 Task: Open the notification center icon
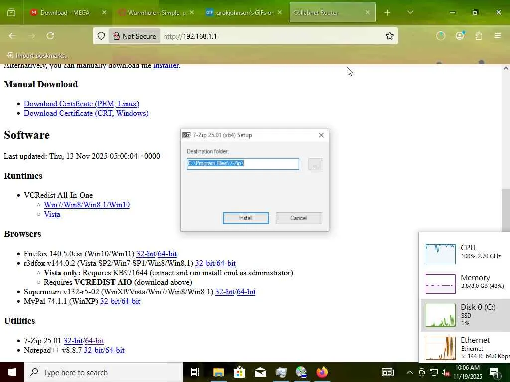494,372
